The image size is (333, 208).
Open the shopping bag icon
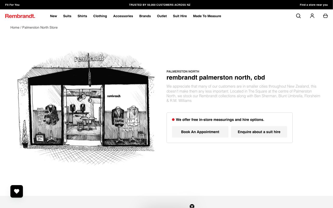[325, 16]
